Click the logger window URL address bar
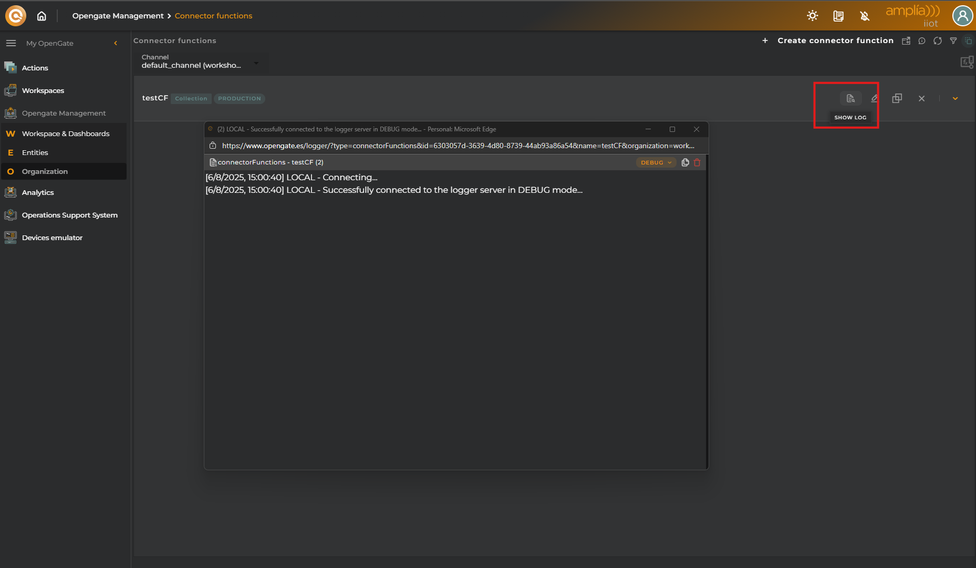The width and height of the screenshot is (976, 568). point(457,146)
